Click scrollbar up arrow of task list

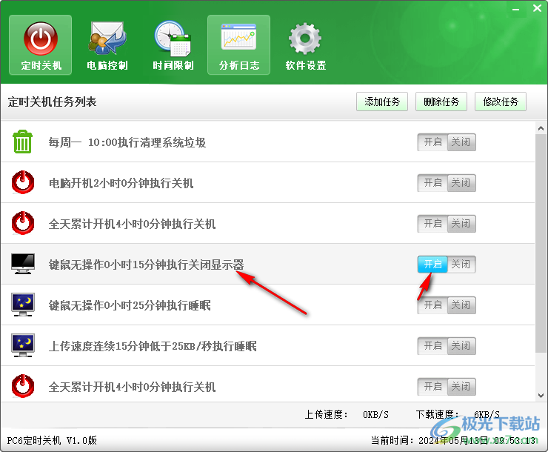pyautogui.click(x=541, y=128)
